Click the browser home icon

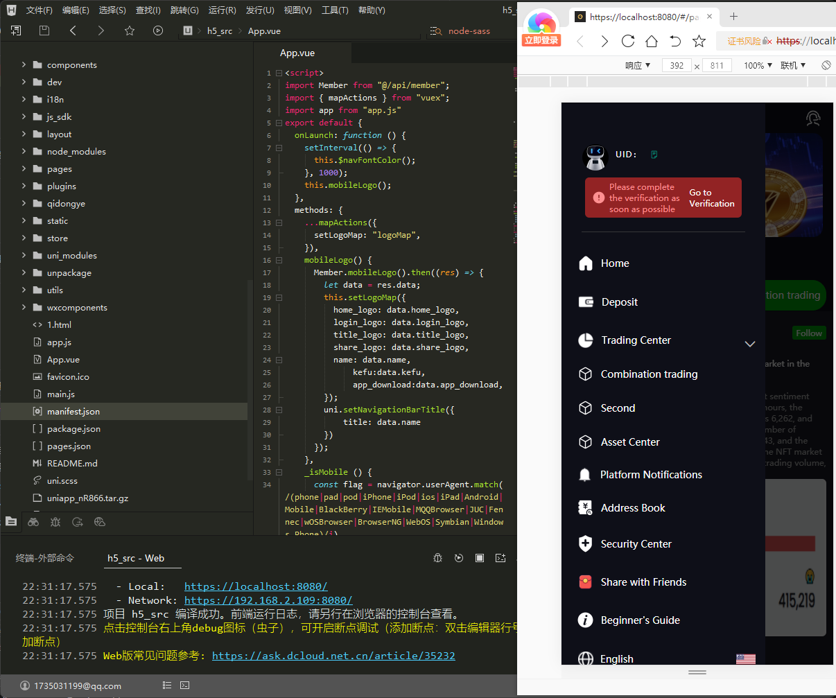tap(652, 41)
